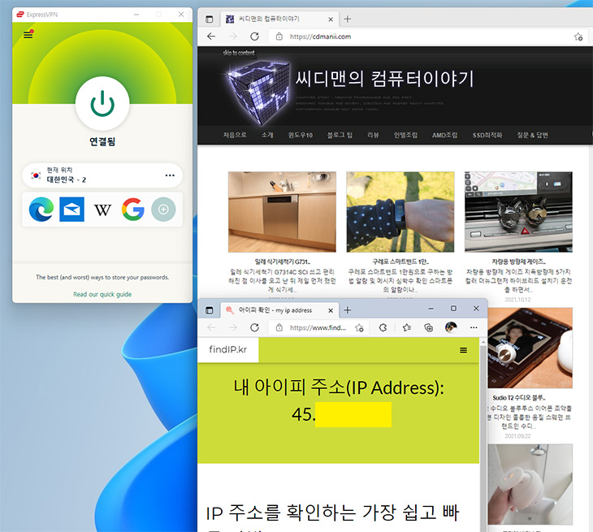Select current location 대한민국 - 2
This screenshot has height=532, width=593.
point(102,175)
